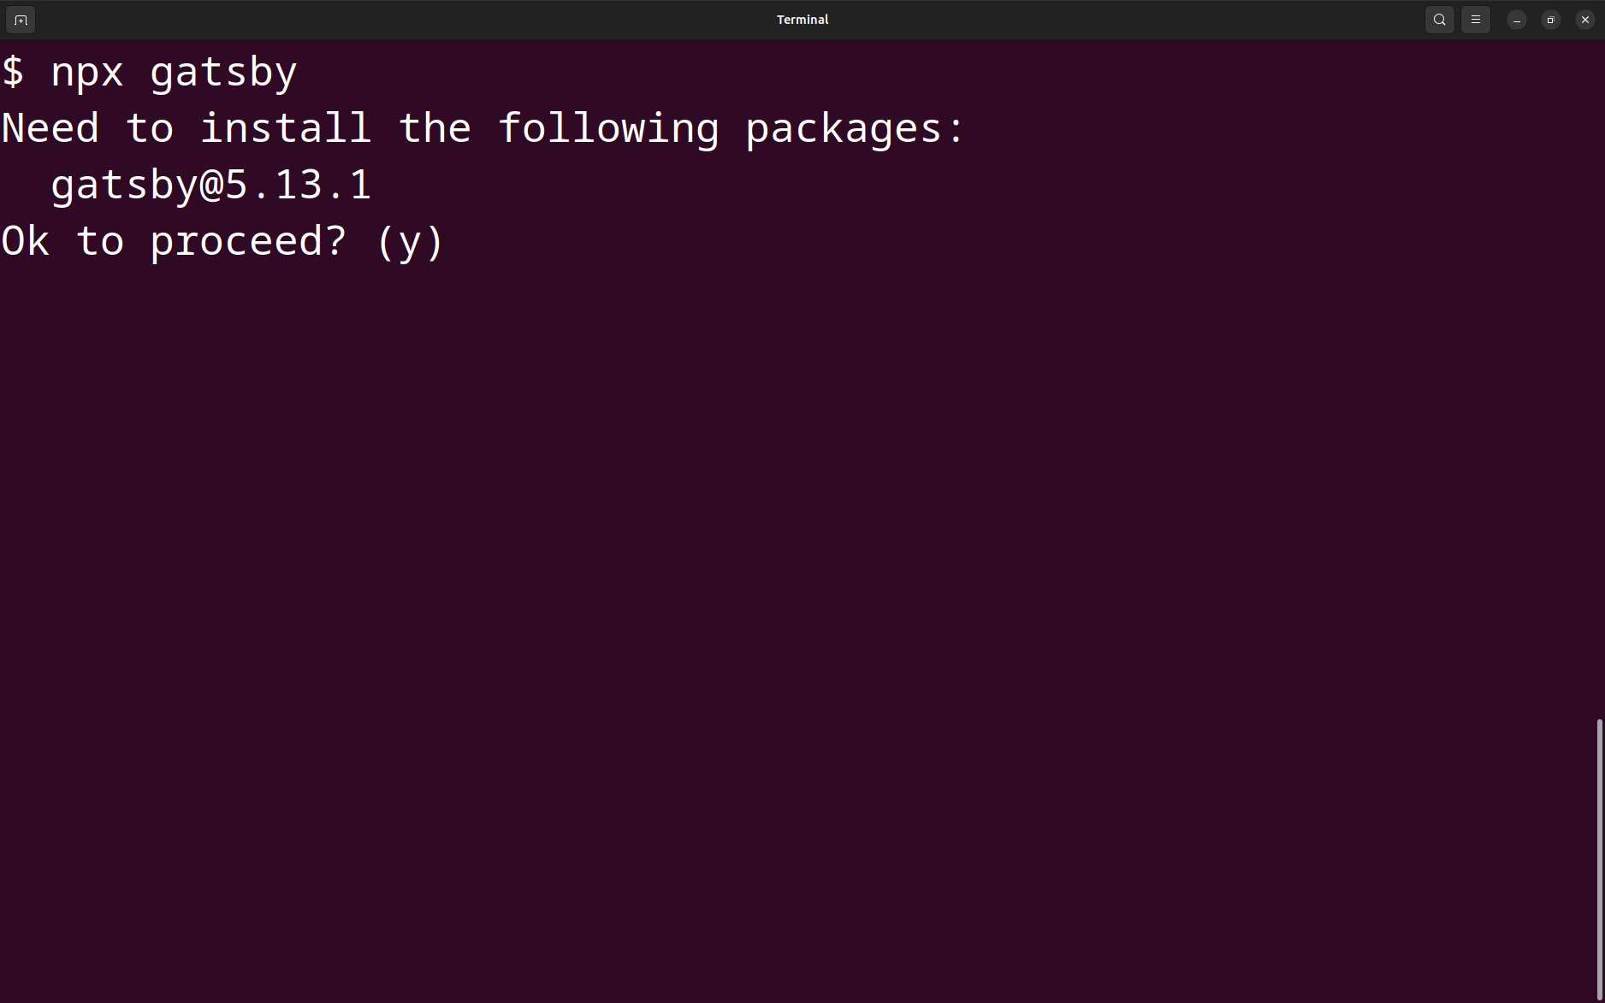This screenshot has width=1605, height=1003.
Task: Open the menu listing Terminal actions
Action: (x=1474, y=19)
